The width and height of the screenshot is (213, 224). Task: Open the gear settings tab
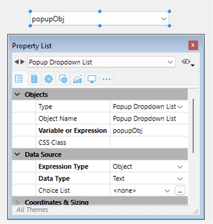point(48,79)
